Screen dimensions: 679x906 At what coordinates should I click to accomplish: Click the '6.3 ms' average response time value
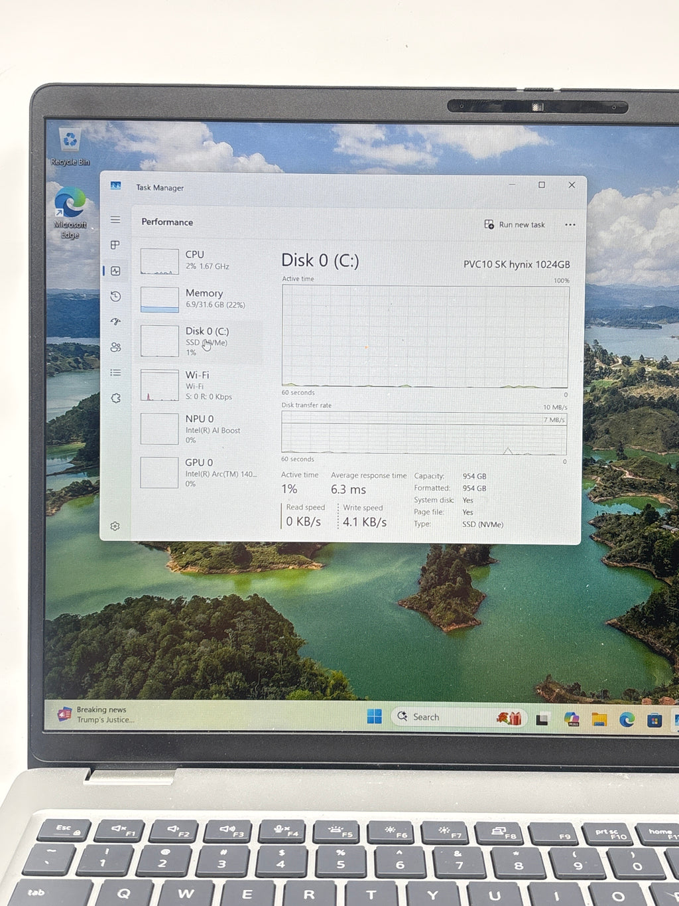coord(348,489)
